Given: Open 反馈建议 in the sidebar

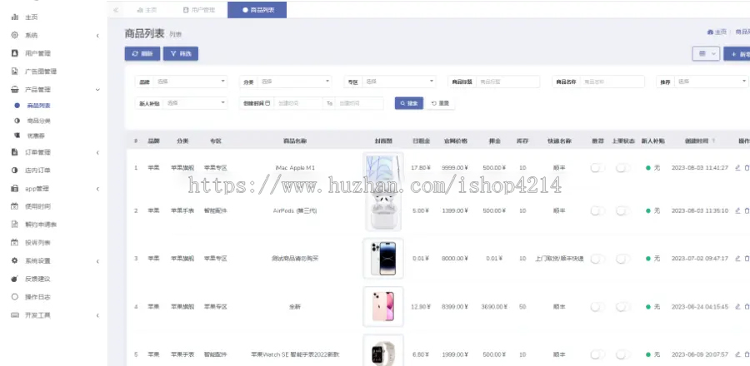Looking at the screenshot, I should click(x=37, y=279).
